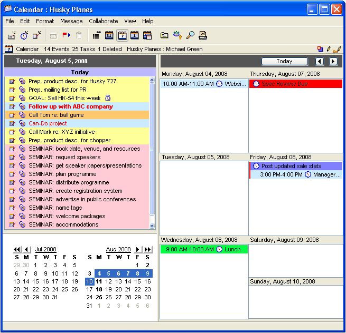The width and height of the screenshot is (346, 333).
Task: Switch to day view (1) icon
Action: (x=135, y=36)
